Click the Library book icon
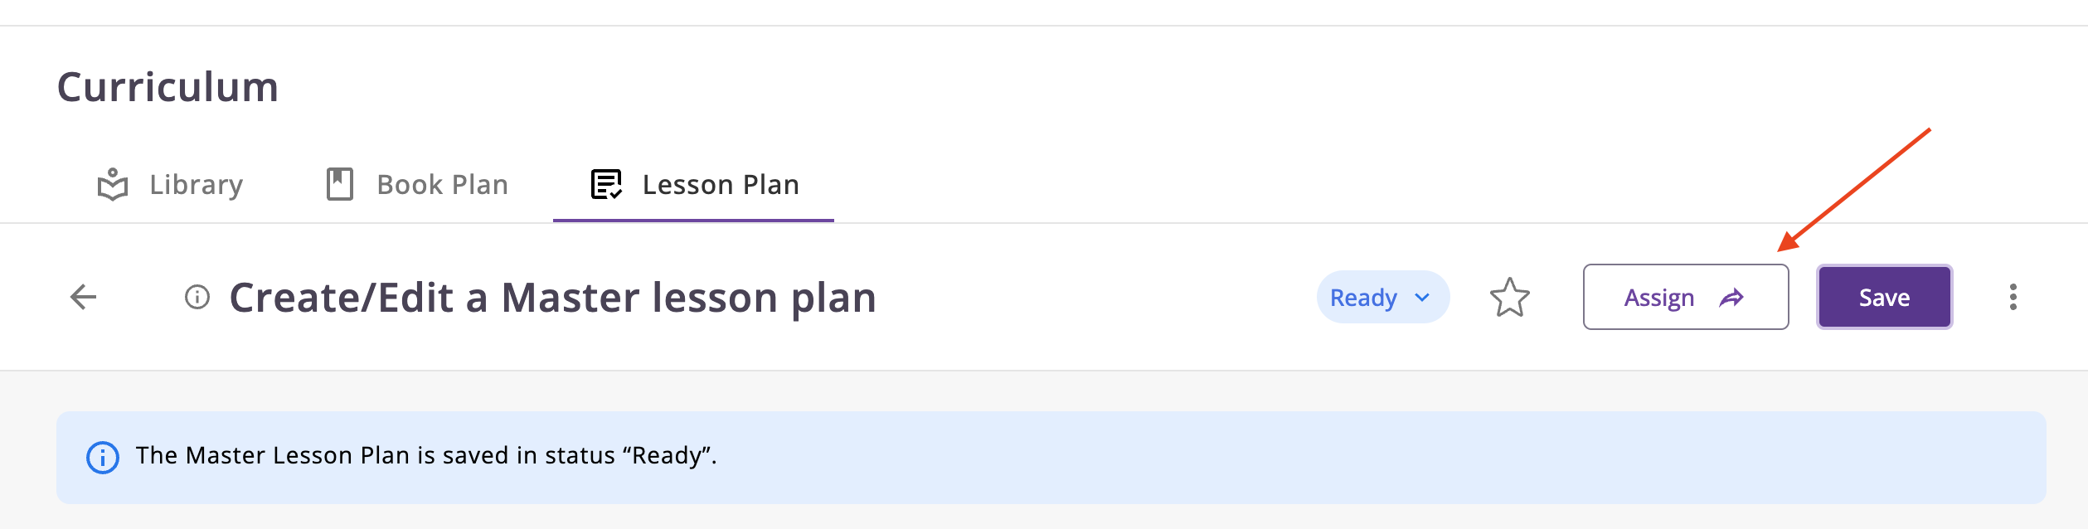Viewport: 2088px width, 529px height. click(113, 184)
